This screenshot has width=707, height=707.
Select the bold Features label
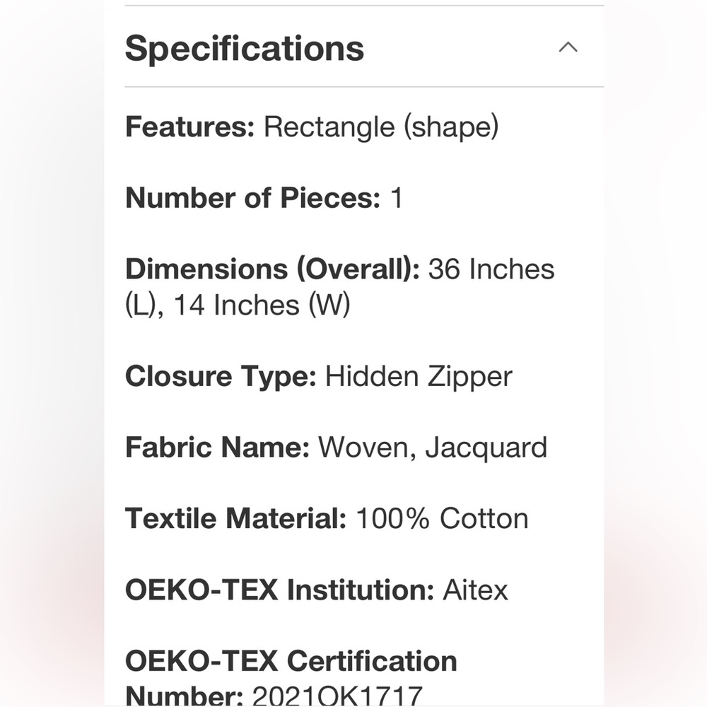pyautogui.click(x=190, y=127)
